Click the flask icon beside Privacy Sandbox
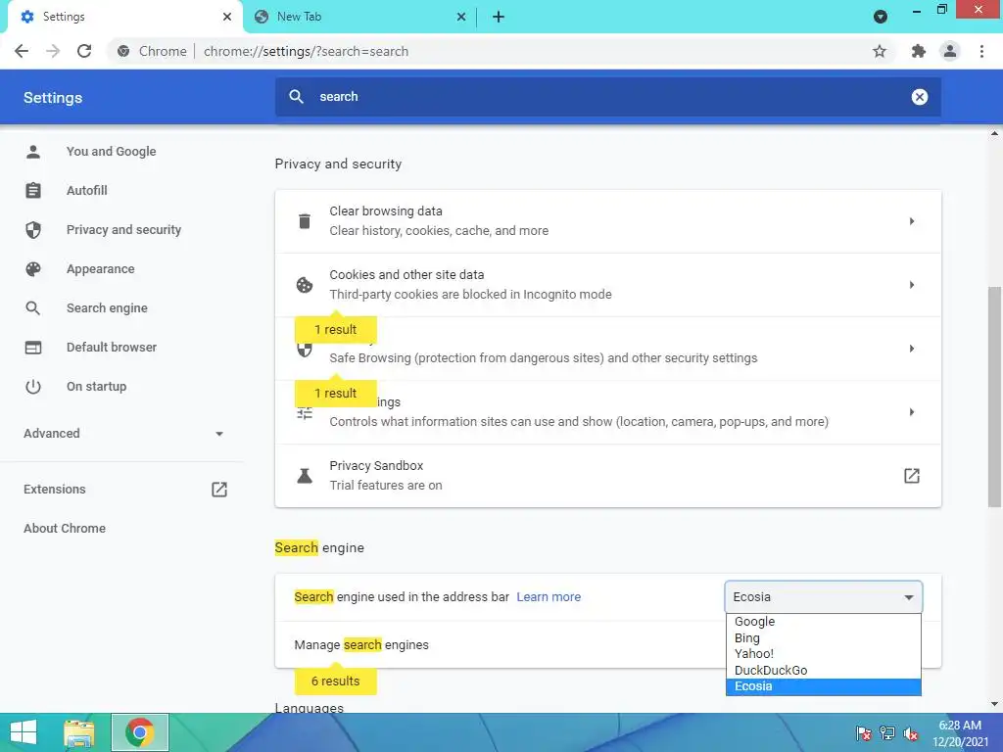The height and width of the screenshot is (752, 1003). (305, 476)
